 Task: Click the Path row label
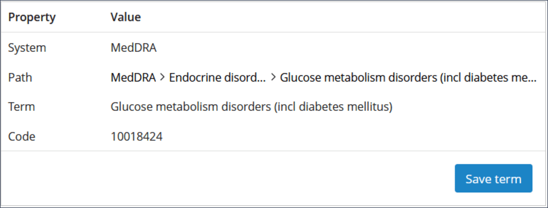pyautogui.click(x=20, y=78)
